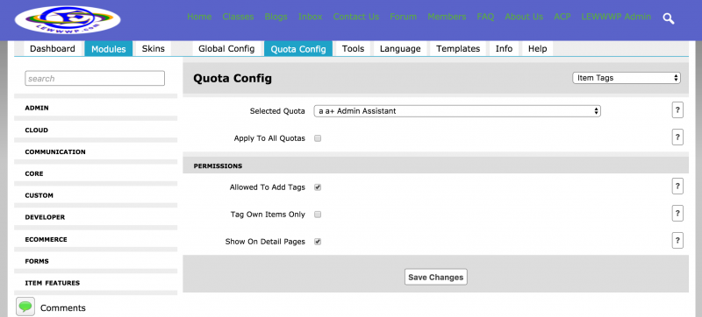Open the Info tab
Viewport: 702px width, 317px height.
[x=504, y=49]
